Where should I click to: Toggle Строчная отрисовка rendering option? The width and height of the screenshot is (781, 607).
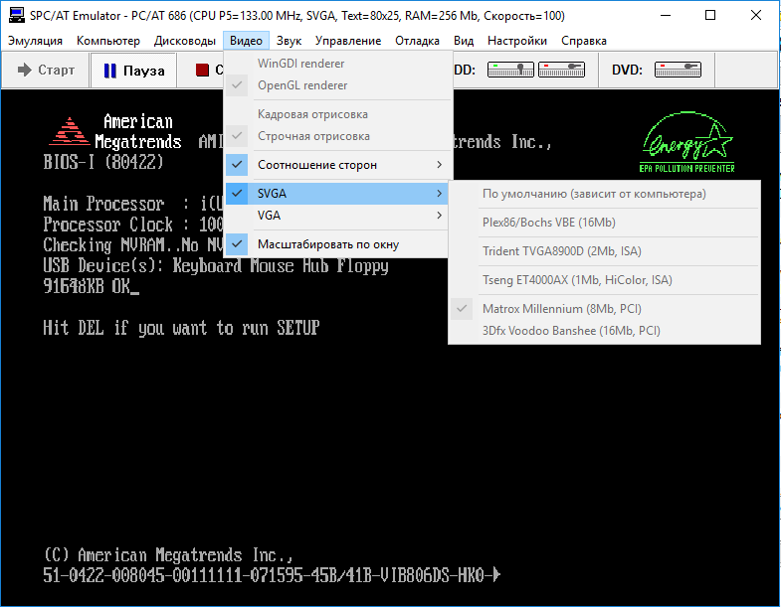[x=338, y=136]
